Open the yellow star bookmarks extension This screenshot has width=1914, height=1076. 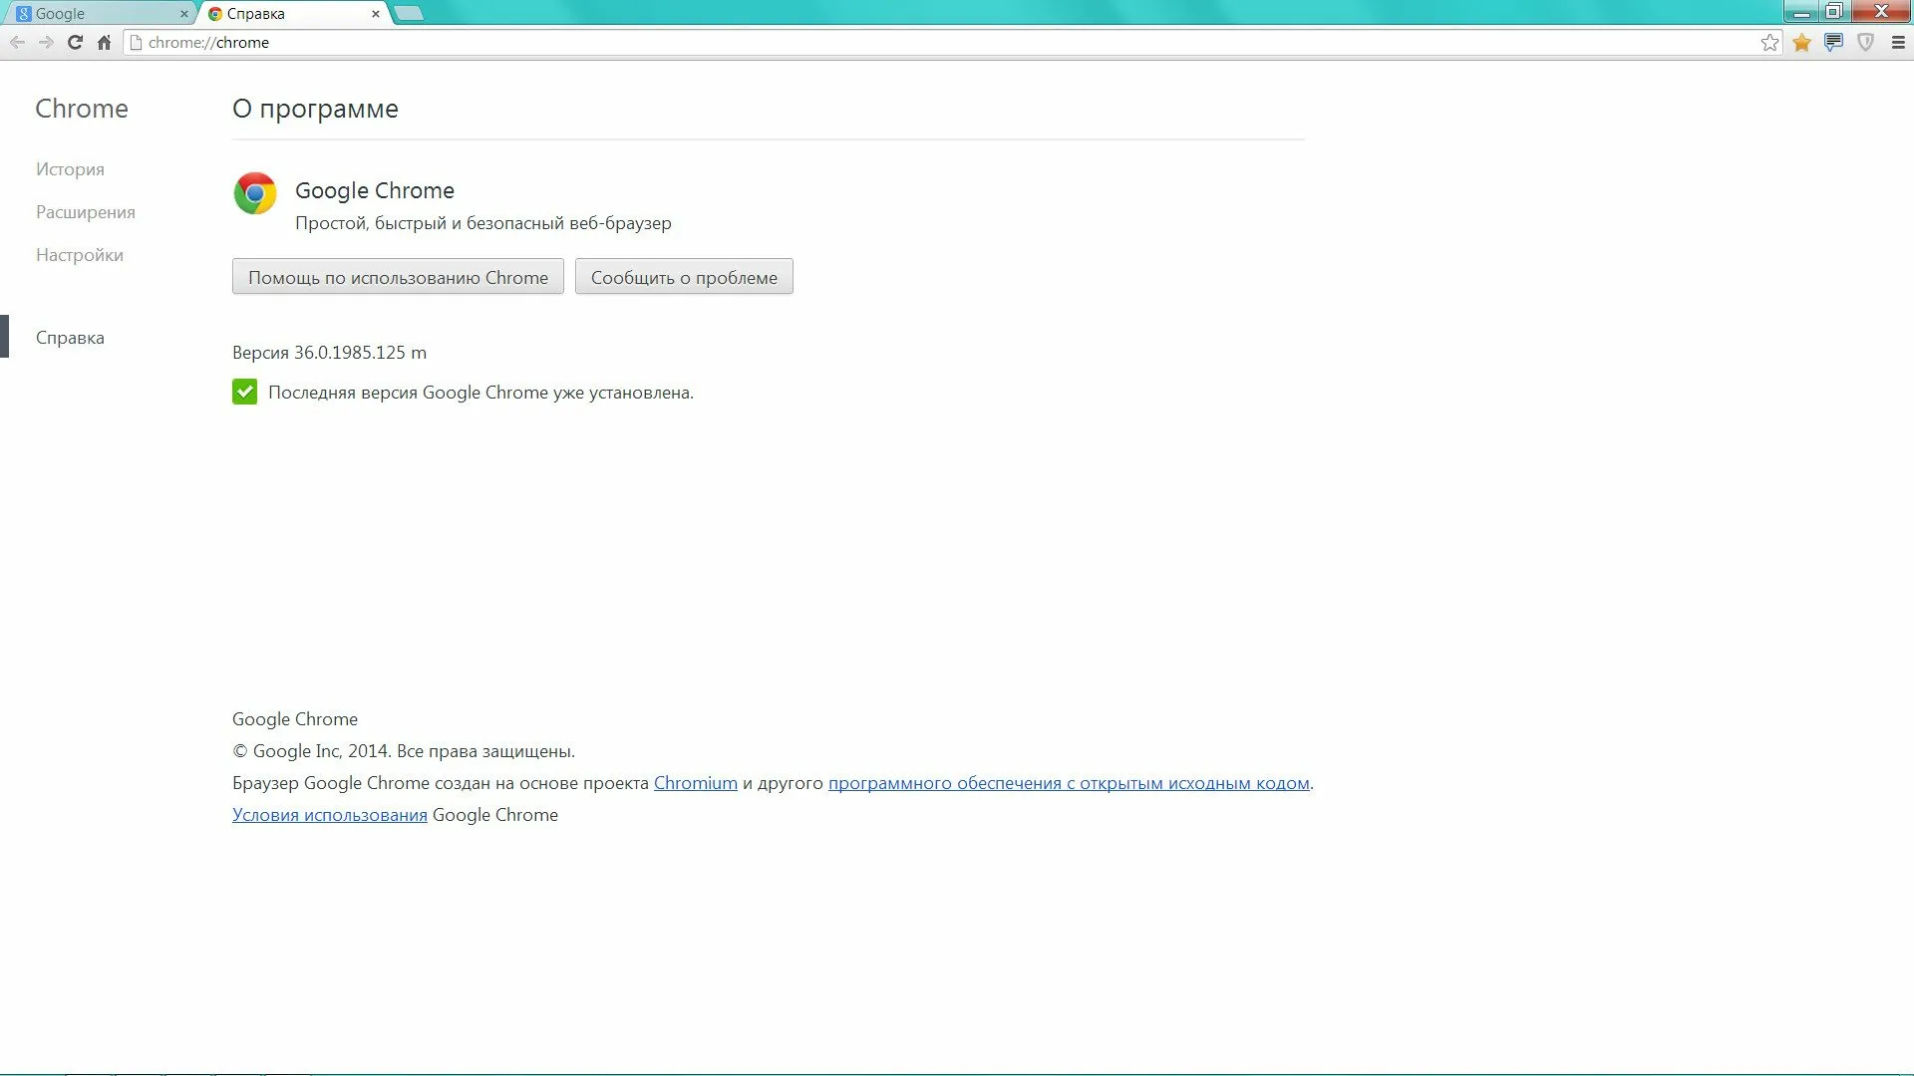click(1801, 42)
